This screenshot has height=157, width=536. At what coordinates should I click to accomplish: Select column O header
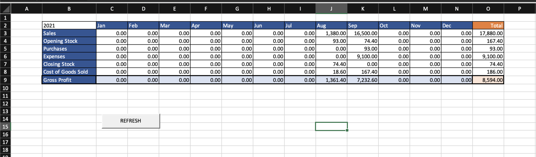(x=488, y=9)
